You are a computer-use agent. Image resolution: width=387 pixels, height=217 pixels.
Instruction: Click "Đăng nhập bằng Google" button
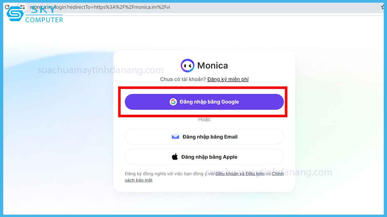[204, 102]
